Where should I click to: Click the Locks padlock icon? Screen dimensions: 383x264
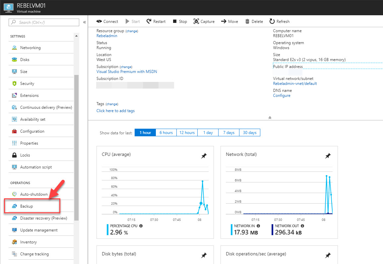click(x=14, y=155)
